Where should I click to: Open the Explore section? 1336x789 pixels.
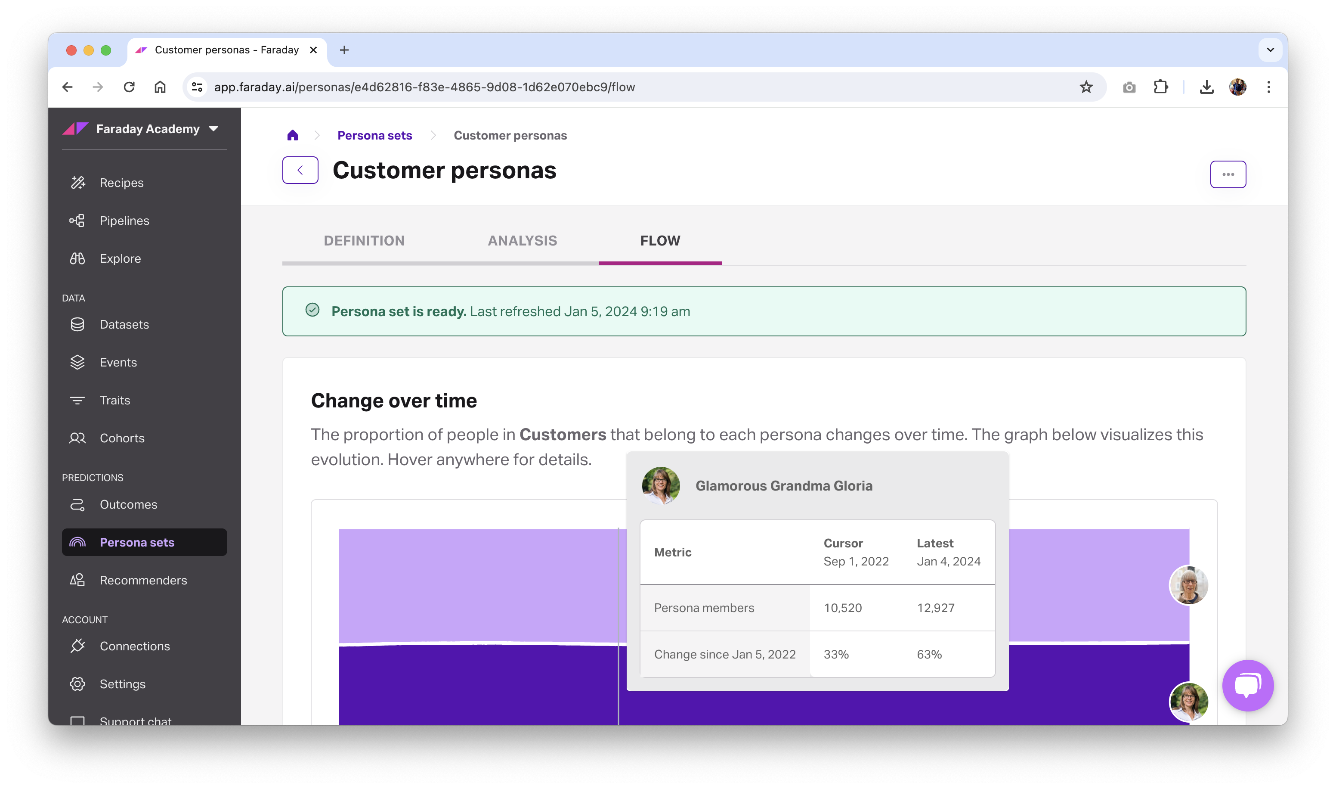coord(120,258)
